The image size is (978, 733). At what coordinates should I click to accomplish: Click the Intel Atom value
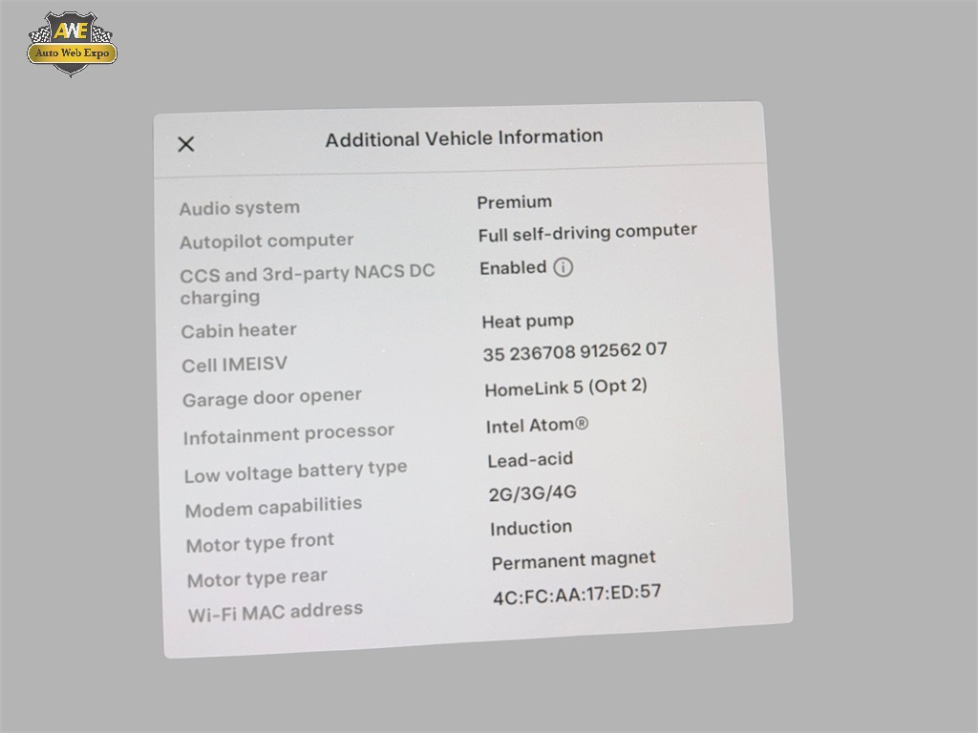point(537,426)
